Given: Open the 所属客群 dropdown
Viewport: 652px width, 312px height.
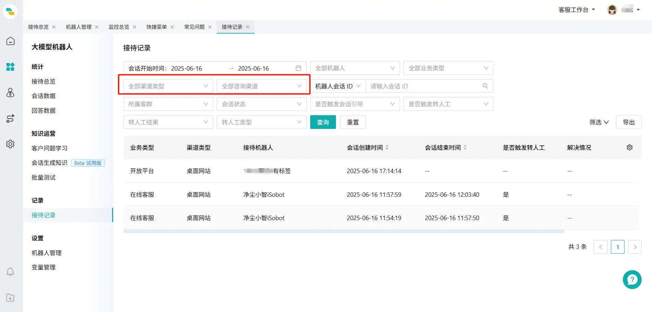Looking at the screenshot, I should pyautogui.click(x=168, y=104).
